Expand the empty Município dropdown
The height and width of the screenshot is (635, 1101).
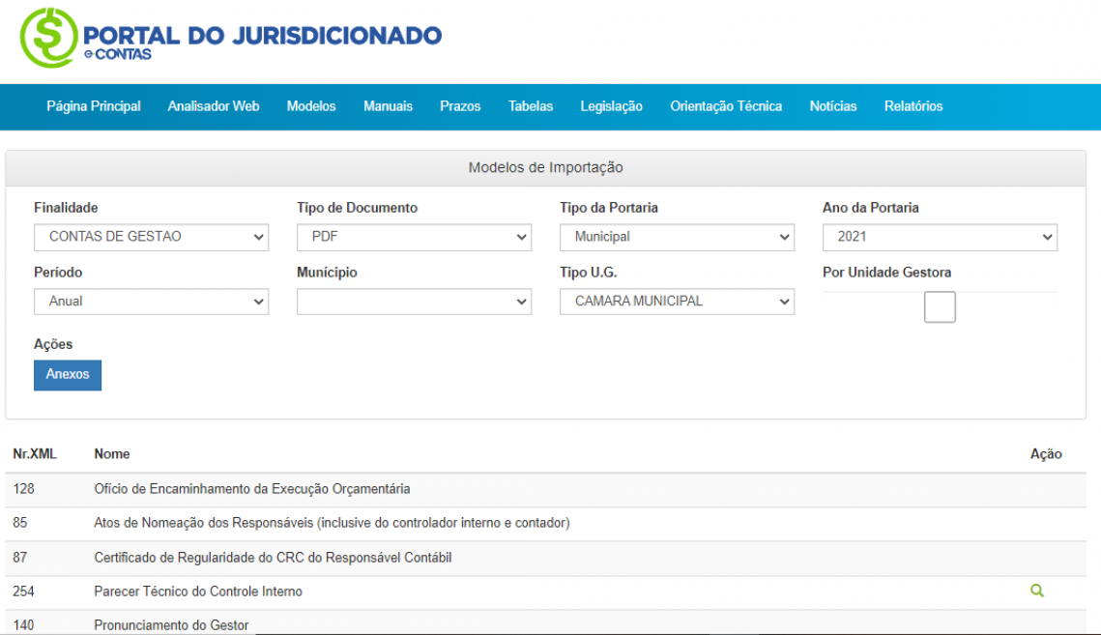click(414, 302)
